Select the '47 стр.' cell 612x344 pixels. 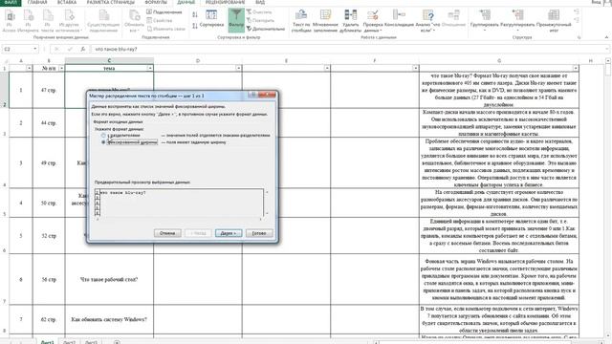(x=49, y=90)
